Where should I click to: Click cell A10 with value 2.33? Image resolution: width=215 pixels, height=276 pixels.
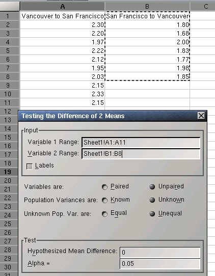click(x=63, y=94)
